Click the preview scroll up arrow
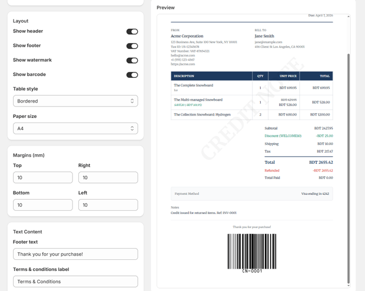Viewport: 365px width, 291px height. click(349, 16)
